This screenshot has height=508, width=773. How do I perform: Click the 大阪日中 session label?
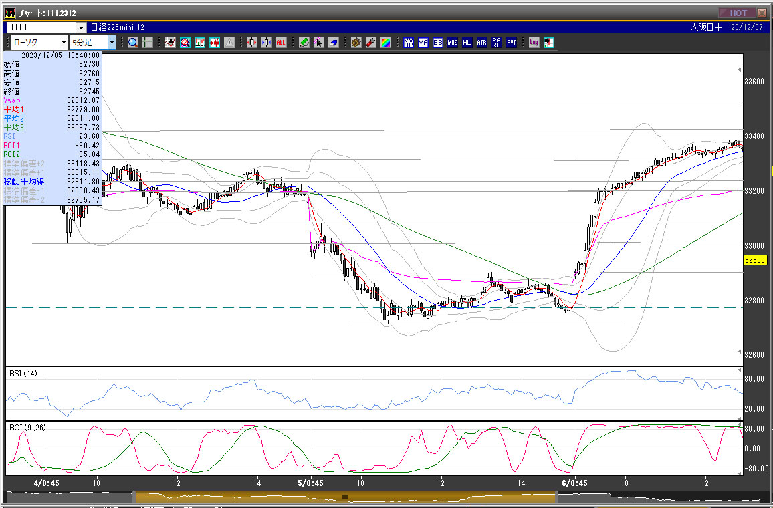click(706, 27)
